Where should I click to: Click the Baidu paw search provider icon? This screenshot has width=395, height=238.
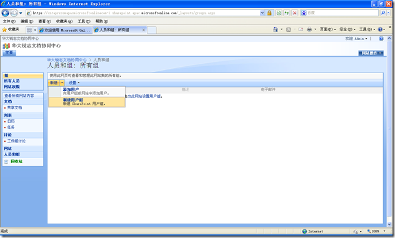pyautogui.click(x=304, y=13)
